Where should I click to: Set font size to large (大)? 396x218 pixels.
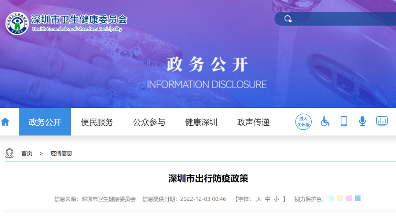click(x=258, y=199)
